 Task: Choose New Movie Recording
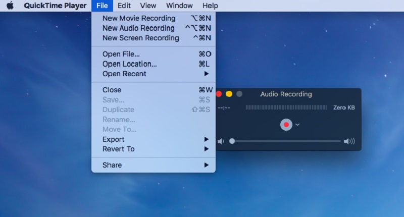point(154,18)
